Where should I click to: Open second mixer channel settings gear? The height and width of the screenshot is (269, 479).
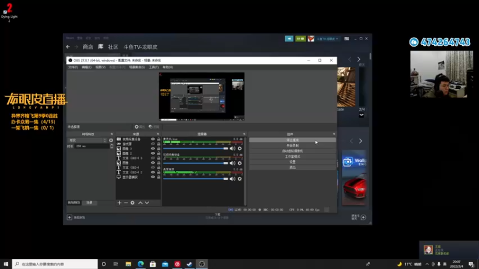(240, 163)
